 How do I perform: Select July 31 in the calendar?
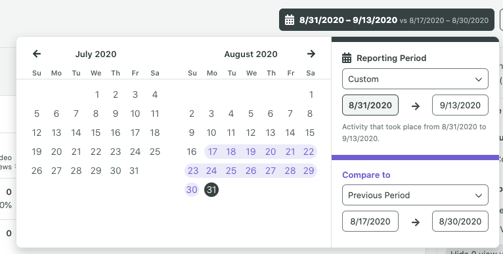coord(135,171)
